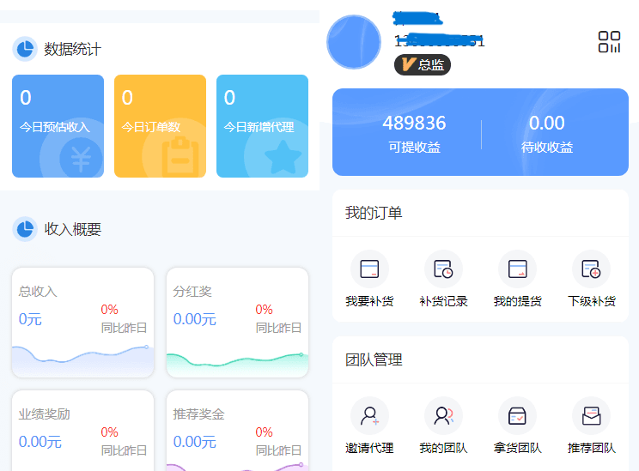Open the 下级补货 subordinate restock icon

tap(591, 269)
